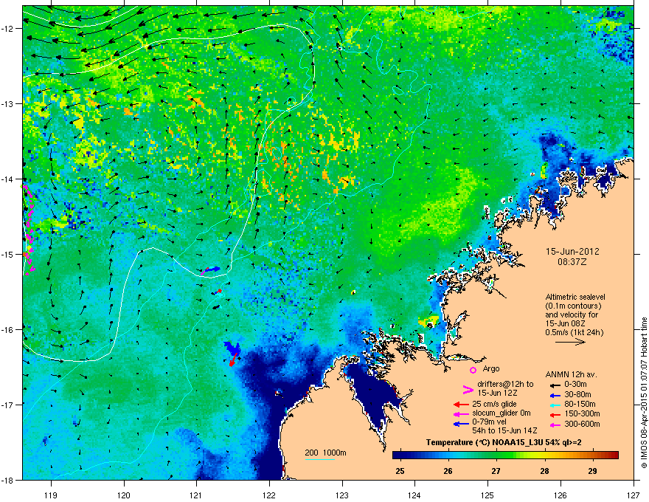649x502 pixels.
Task: Click the 80-150m depth label
Action: coord(580,405)
